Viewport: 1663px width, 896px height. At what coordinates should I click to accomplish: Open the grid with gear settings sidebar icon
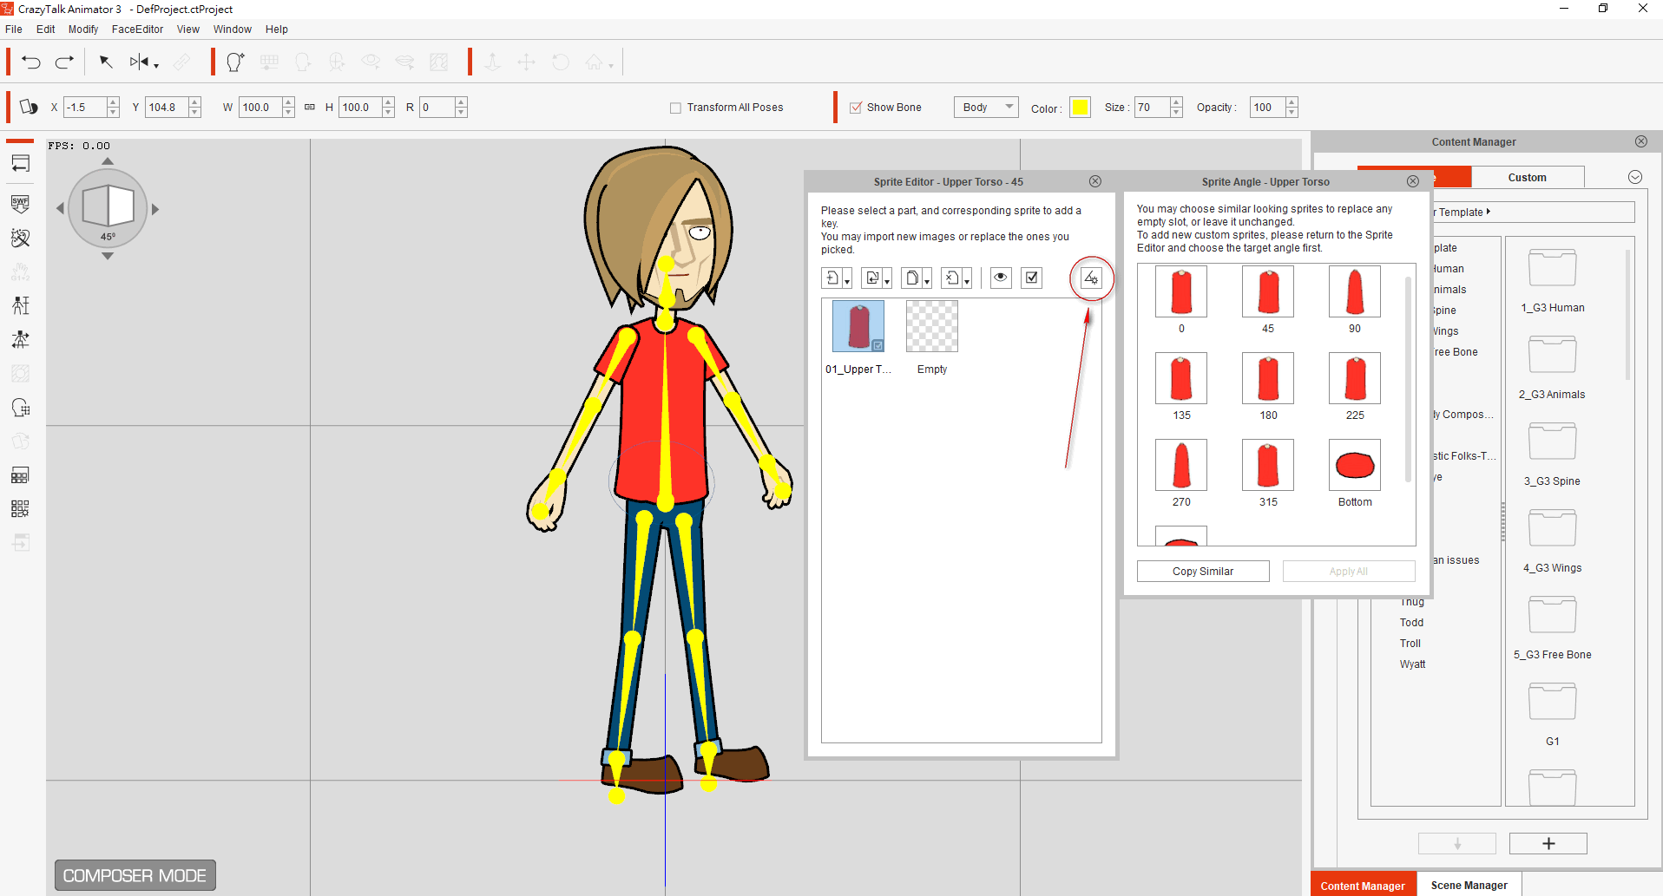pos(21,509)
